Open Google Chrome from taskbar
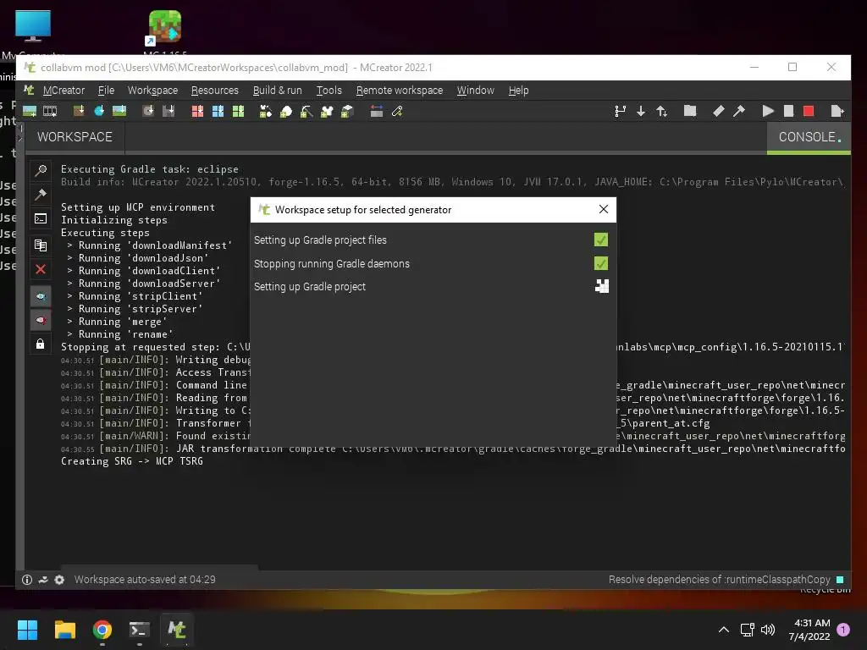The height and width of the screenshot is (650, 867). tap(102, 630)
